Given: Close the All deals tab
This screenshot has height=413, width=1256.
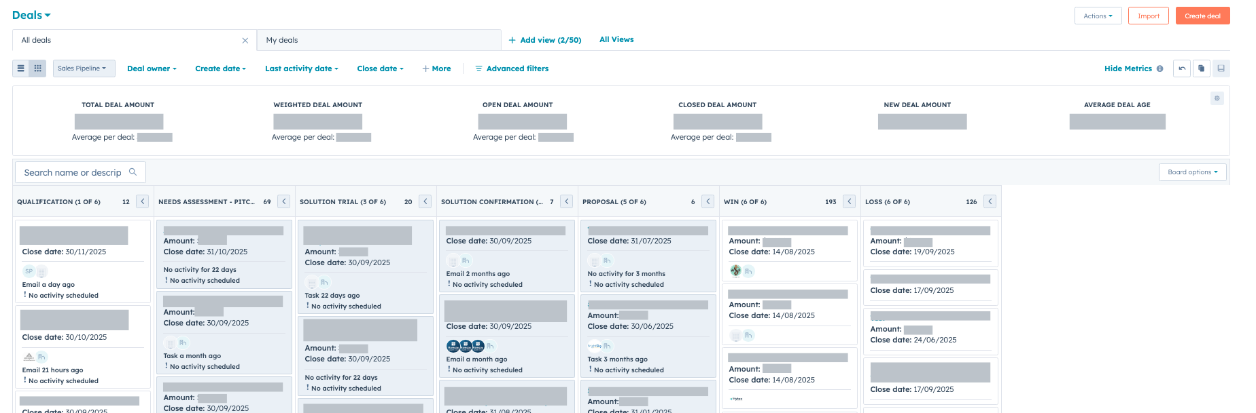Looking at the screenshot, I should coord(245,41).
